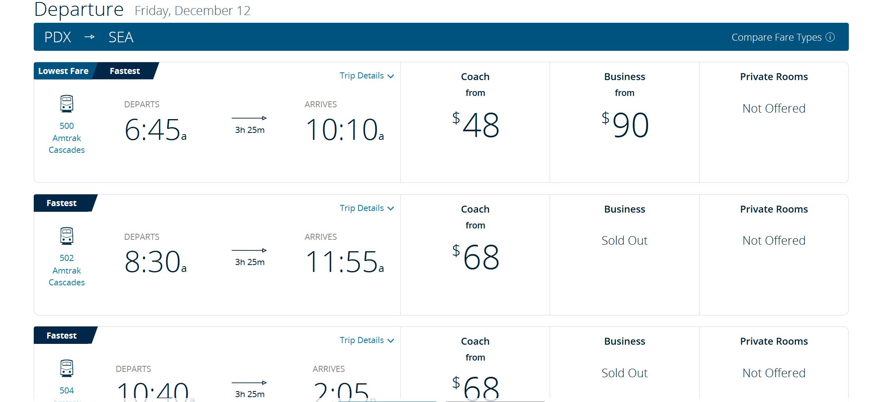
Task: Open the Compare Fare Types link
Action: 776,37
